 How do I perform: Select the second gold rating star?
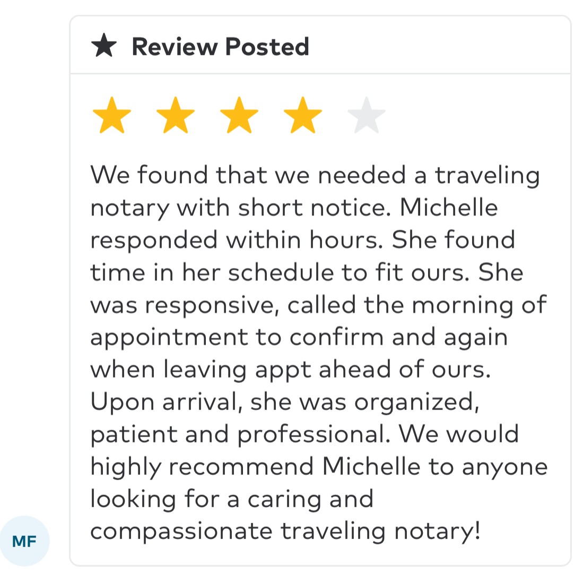point(175,115)
